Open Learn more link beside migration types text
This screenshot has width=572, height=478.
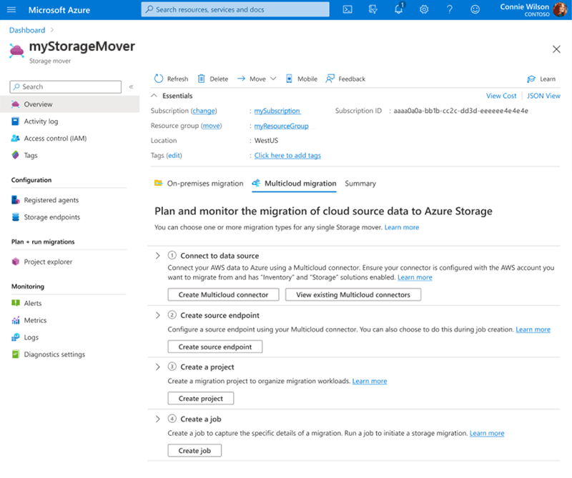click(x=402, y=227)
